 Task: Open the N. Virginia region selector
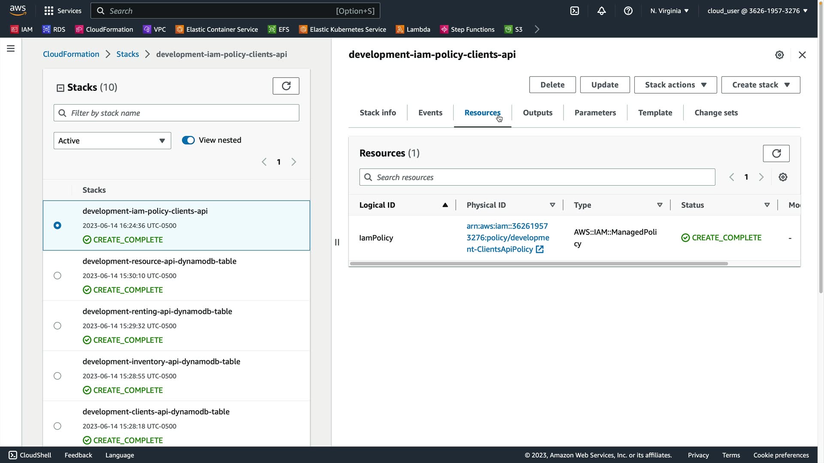(669, 11)
